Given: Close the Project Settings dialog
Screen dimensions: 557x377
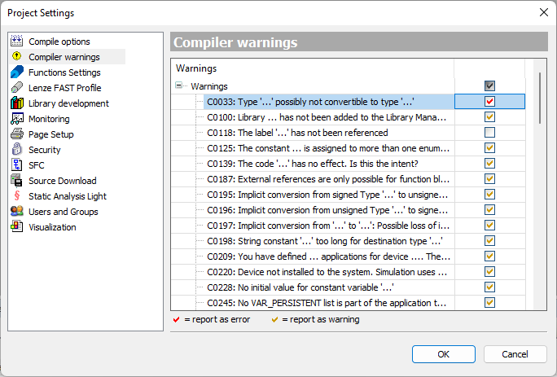Looking at the screenshot, I should click(543, 12).
